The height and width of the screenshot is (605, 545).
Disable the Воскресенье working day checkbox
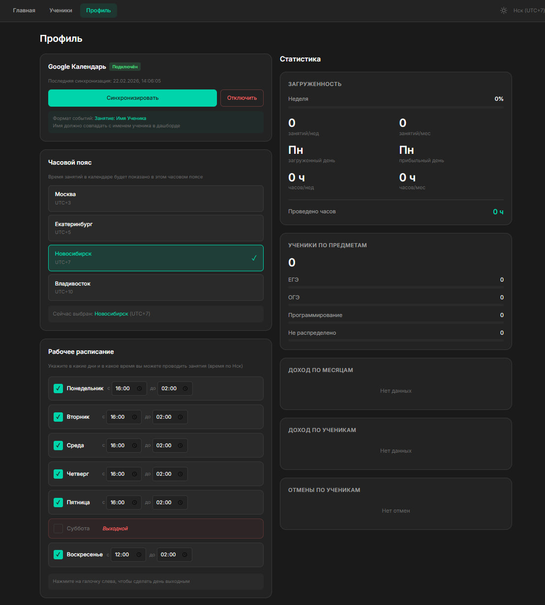coord(58,555)
